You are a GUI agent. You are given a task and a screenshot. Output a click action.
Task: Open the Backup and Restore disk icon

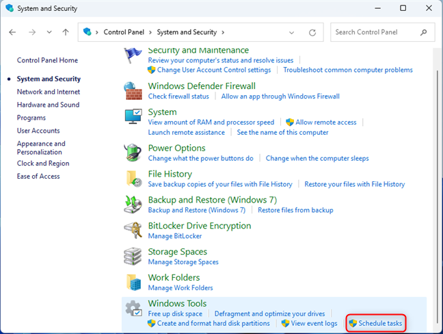click(133, 205)
